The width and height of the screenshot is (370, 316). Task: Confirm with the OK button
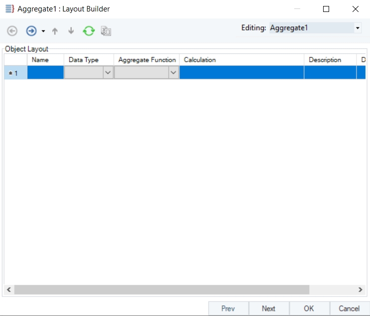point(309,309)
